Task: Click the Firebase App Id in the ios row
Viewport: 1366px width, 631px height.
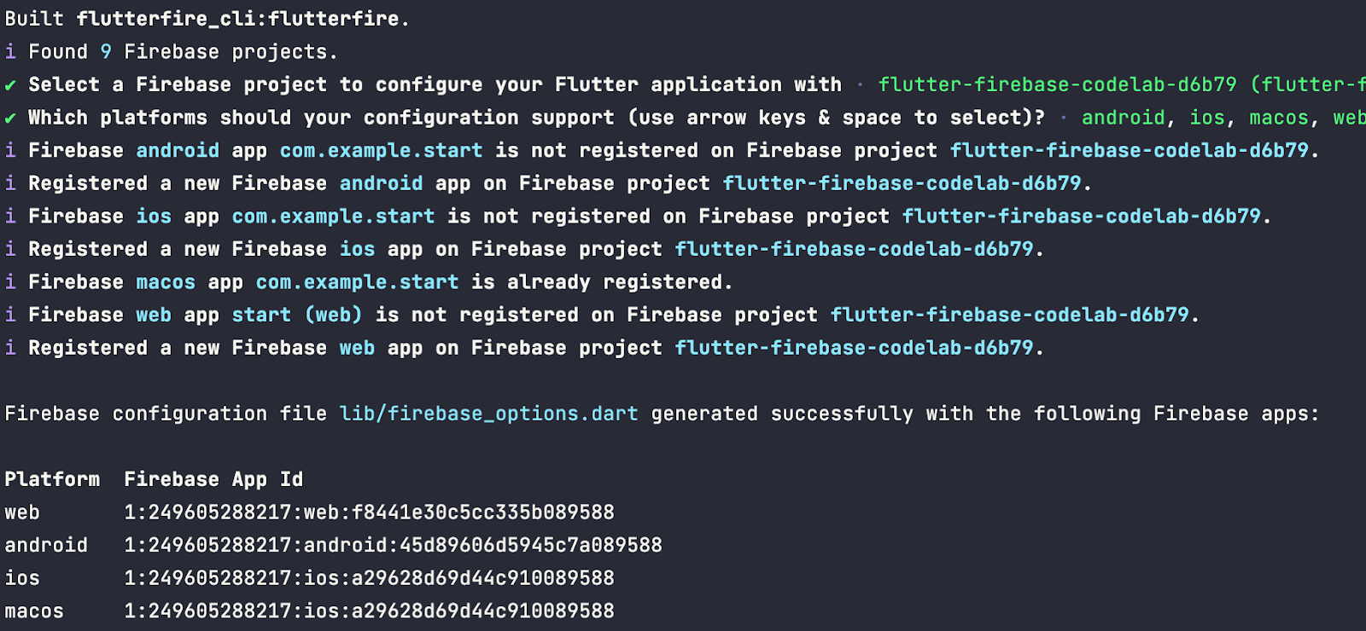Action: click(x=369, y=578)
